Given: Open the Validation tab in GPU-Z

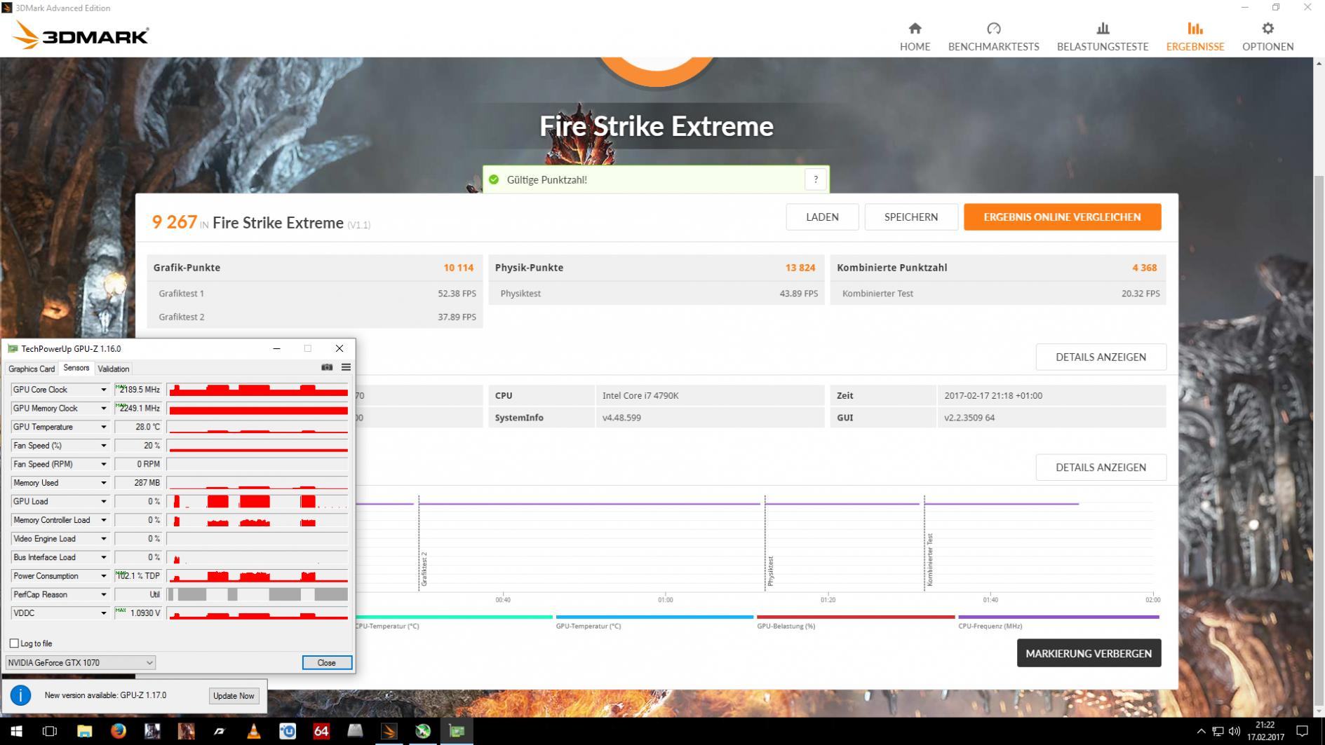Looking at the screenshot, I should (114, 369).
